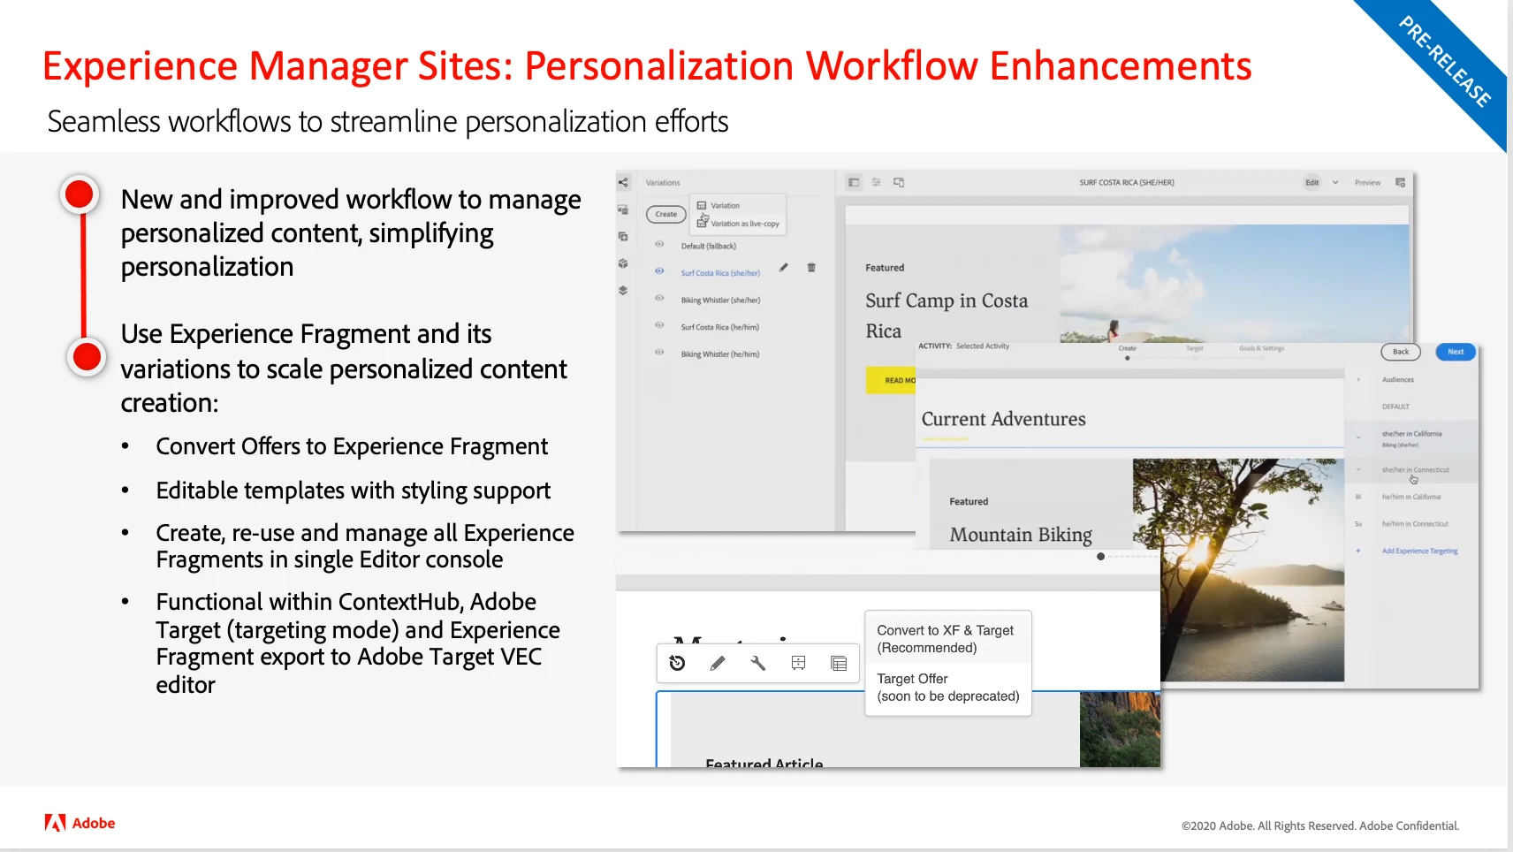Collapse the she/her in Connecticut chevron

pyautogui.click(x=1358, y=469)
